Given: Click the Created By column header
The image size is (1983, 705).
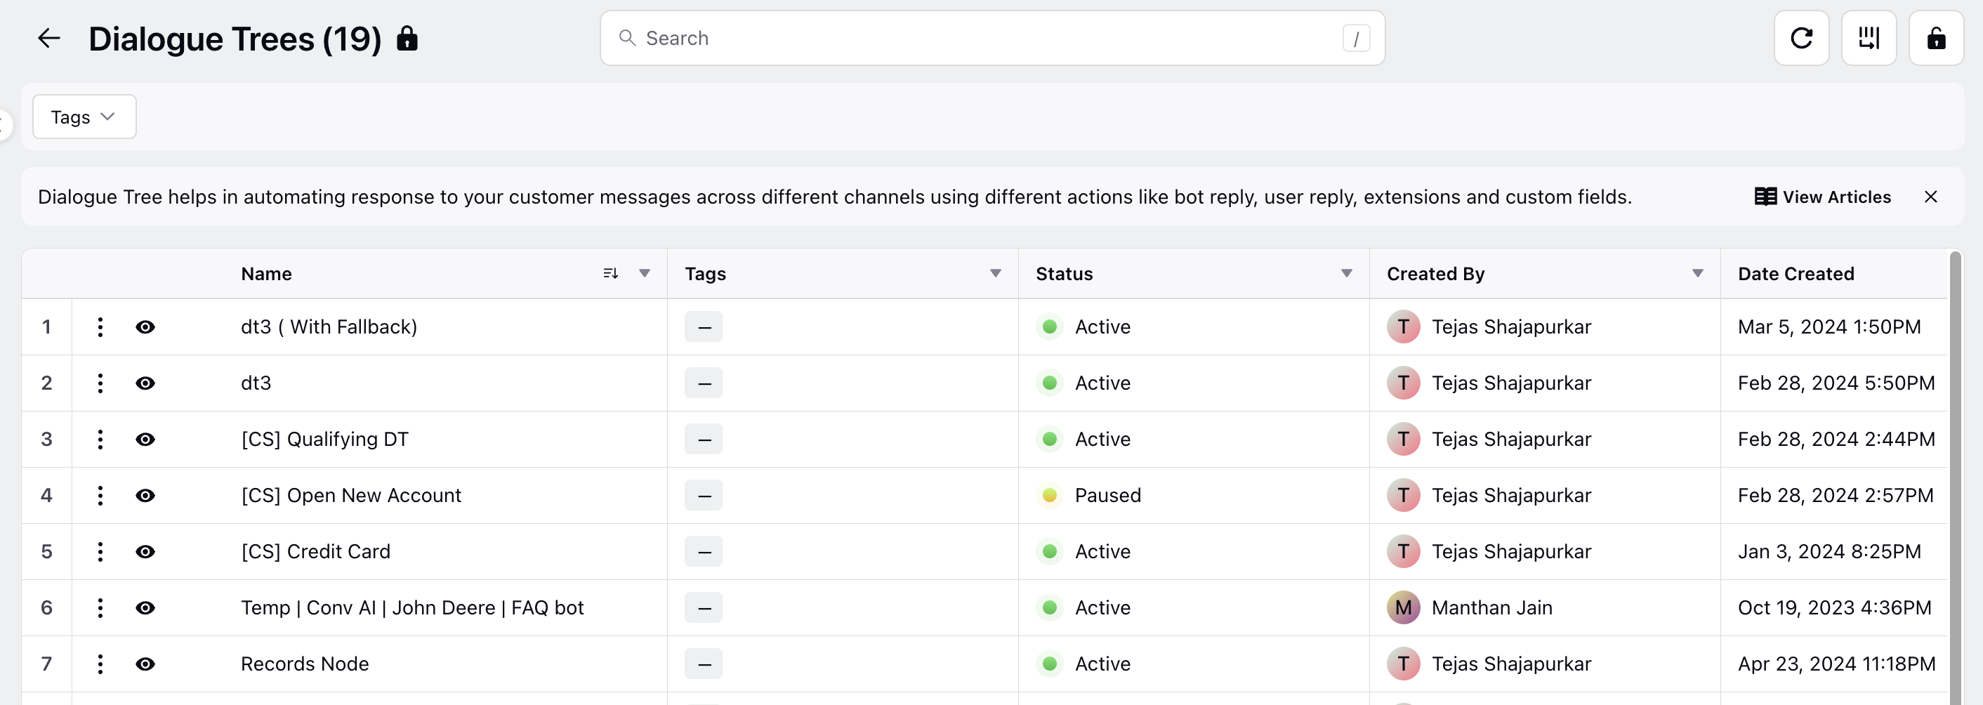Looking at the screenshot, I should pos(1436,274).
